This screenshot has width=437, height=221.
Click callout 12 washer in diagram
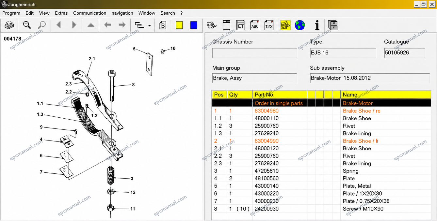133,192
